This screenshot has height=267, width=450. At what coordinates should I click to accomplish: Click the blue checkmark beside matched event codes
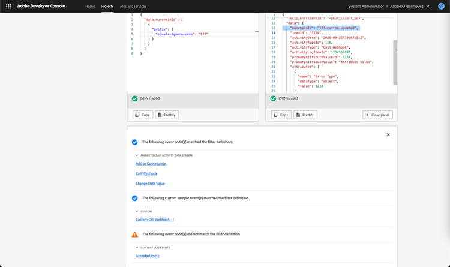(135, 142)
